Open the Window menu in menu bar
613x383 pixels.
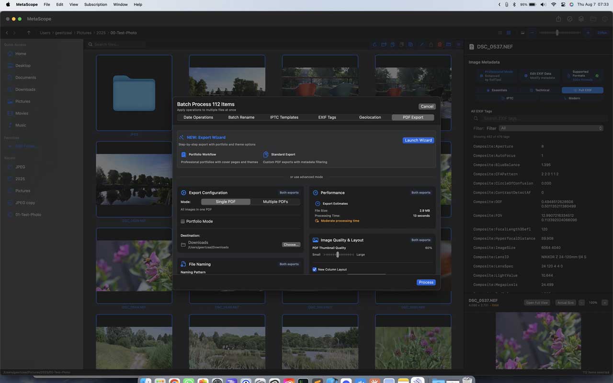click(120, 4)
